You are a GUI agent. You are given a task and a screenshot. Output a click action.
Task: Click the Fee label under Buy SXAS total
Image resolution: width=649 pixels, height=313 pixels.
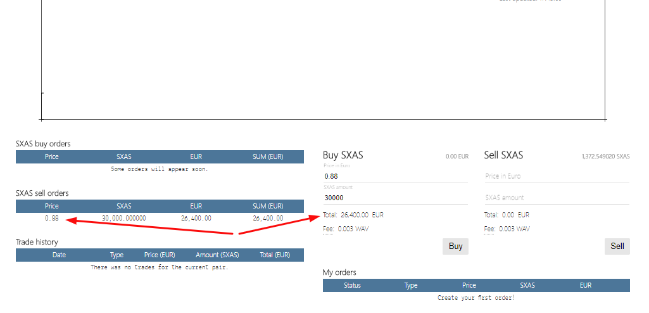pos(328,229)
